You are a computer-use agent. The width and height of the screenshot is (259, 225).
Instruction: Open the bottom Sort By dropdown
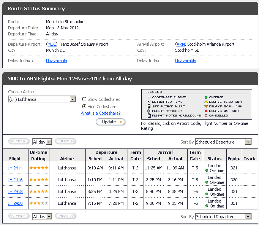pyautogui.click(x=223, y=217)
